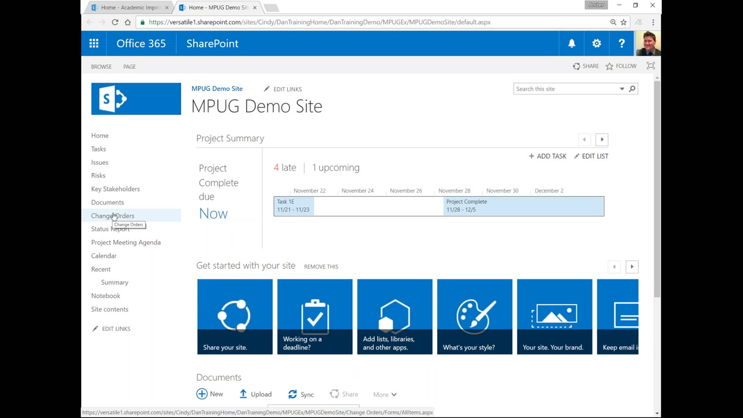This screenshot has height=418, width=743.
Task: Click the search magnifier icon in site search
Action: pyautogui.click(x=632, y=89)
